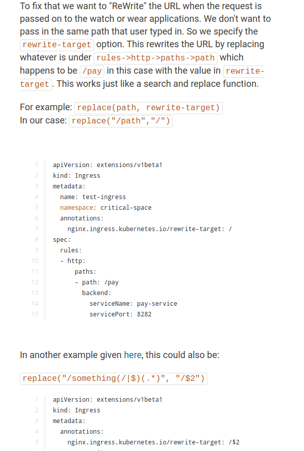Click replace(path, rewrite-target) code example

(148, 108)
